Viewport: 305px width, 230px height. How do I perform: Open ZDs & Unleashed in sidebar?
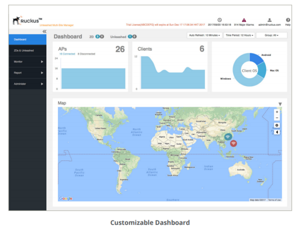click(x=27, y=51)
